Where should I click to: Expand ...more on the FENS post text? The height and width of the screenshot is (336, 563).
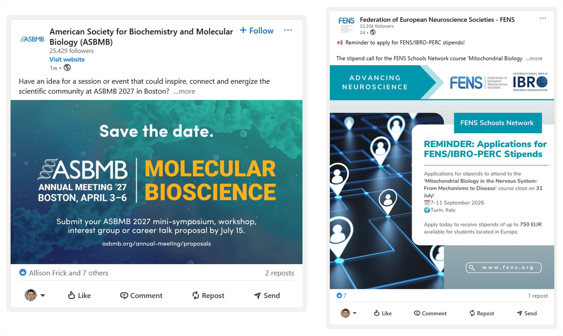[534, 58]
